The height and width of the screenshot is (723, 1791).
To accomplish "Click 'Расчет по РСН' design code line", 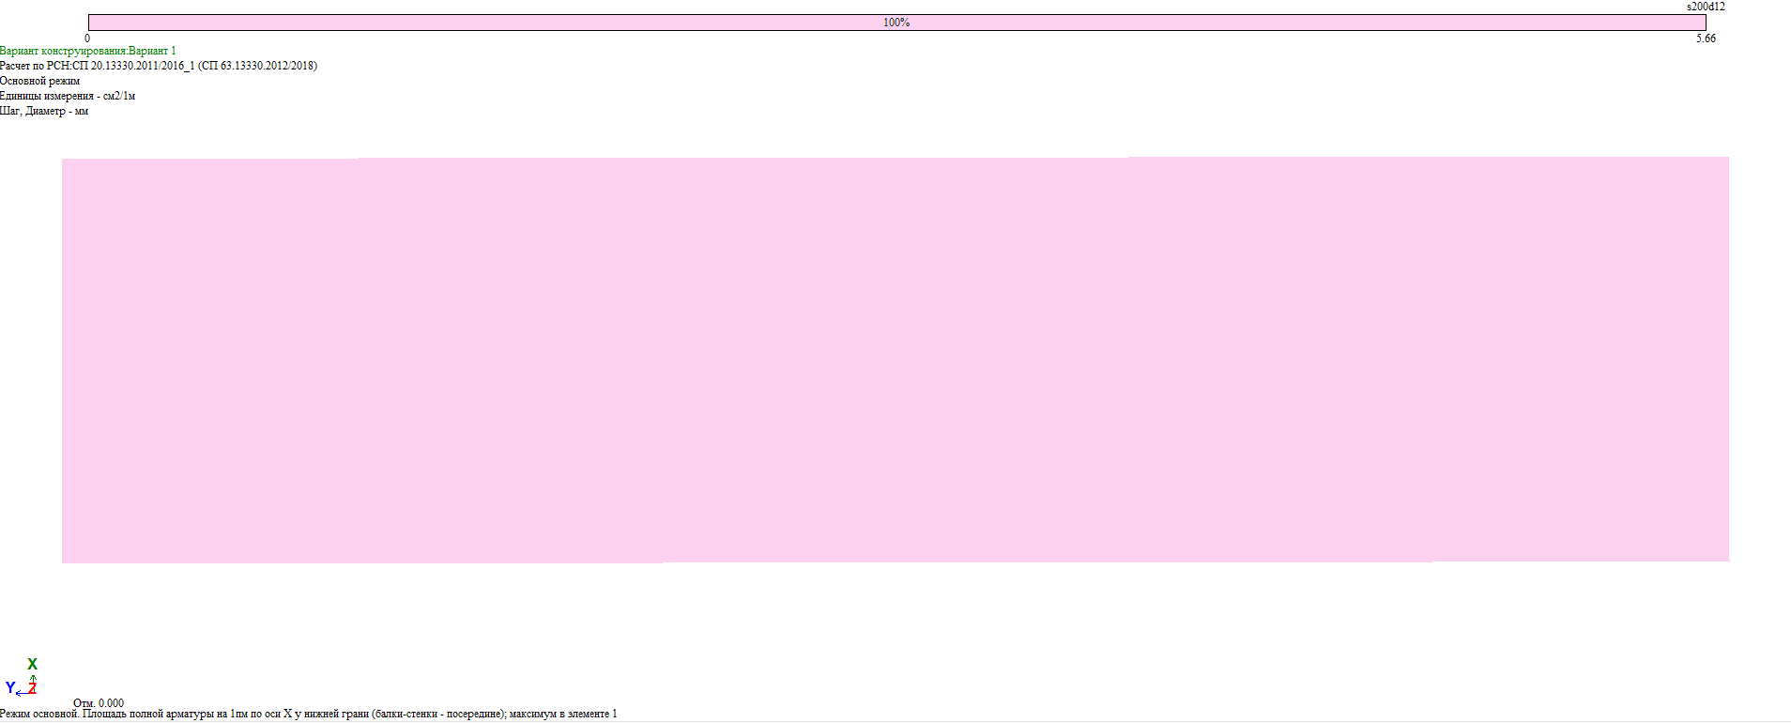I will click(159, 66).
